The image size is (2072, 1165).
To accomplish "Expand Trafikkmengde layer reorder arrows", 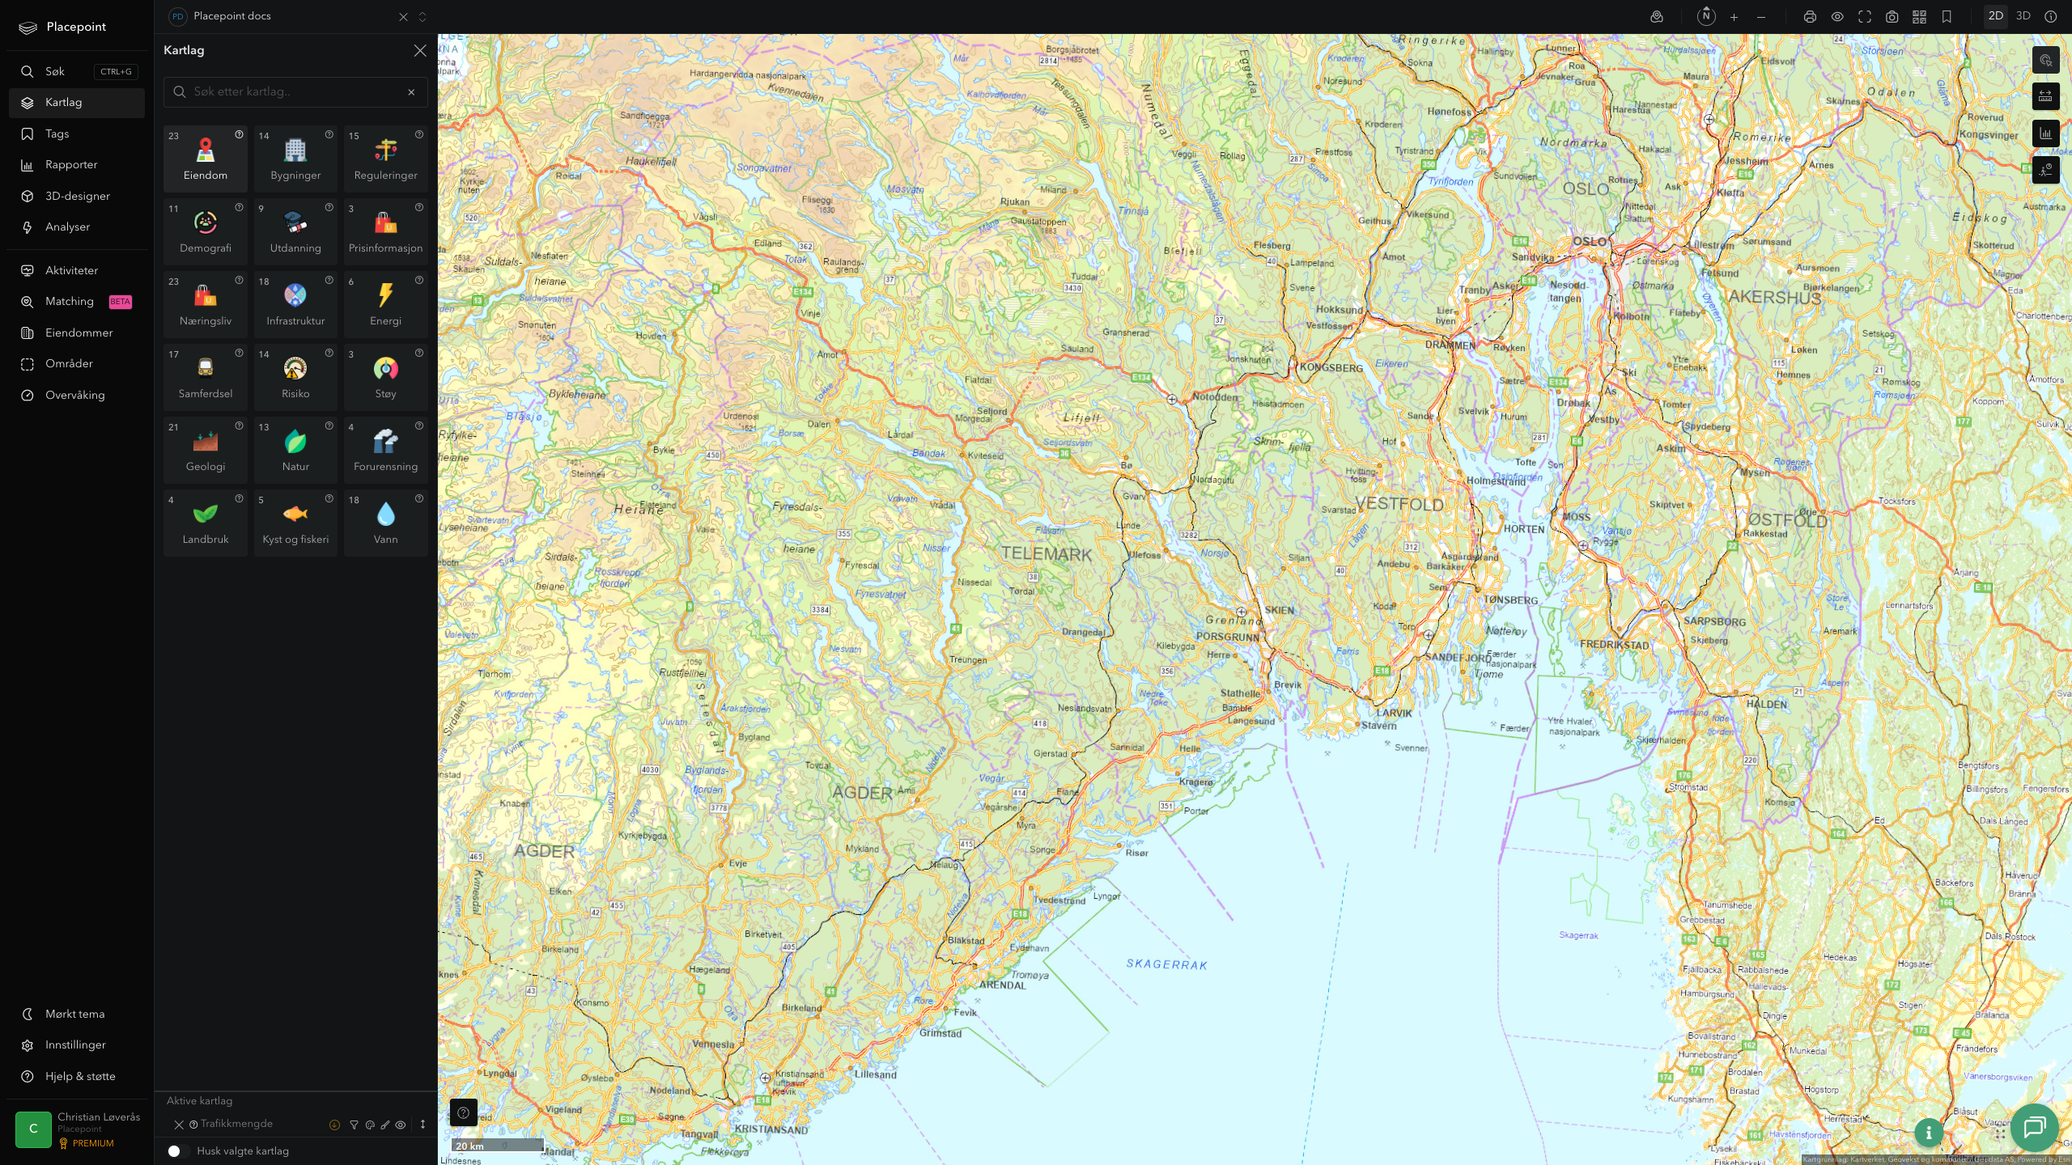I will point(422,1125).
